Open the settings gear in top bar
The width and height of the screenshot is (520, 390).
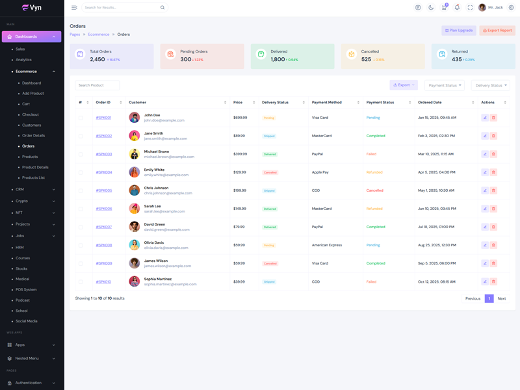click(511, 8)
